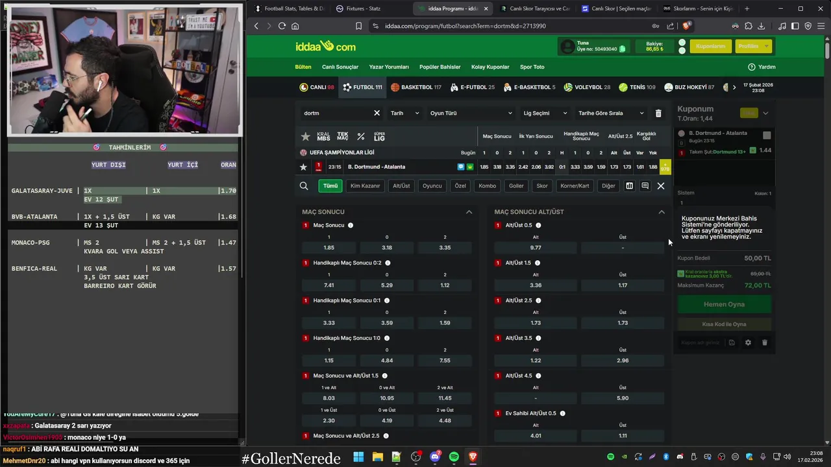Select the percent odds filter icon

pos(361,136)
